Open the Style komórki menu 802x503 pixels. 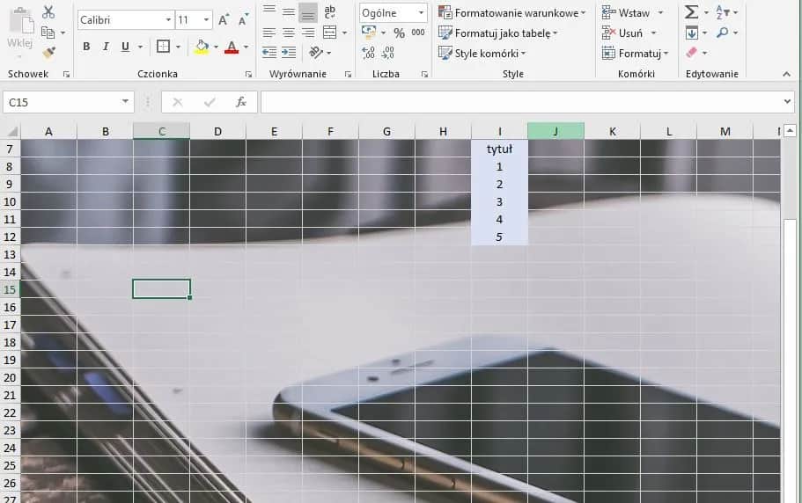click(x=482, y=54)
